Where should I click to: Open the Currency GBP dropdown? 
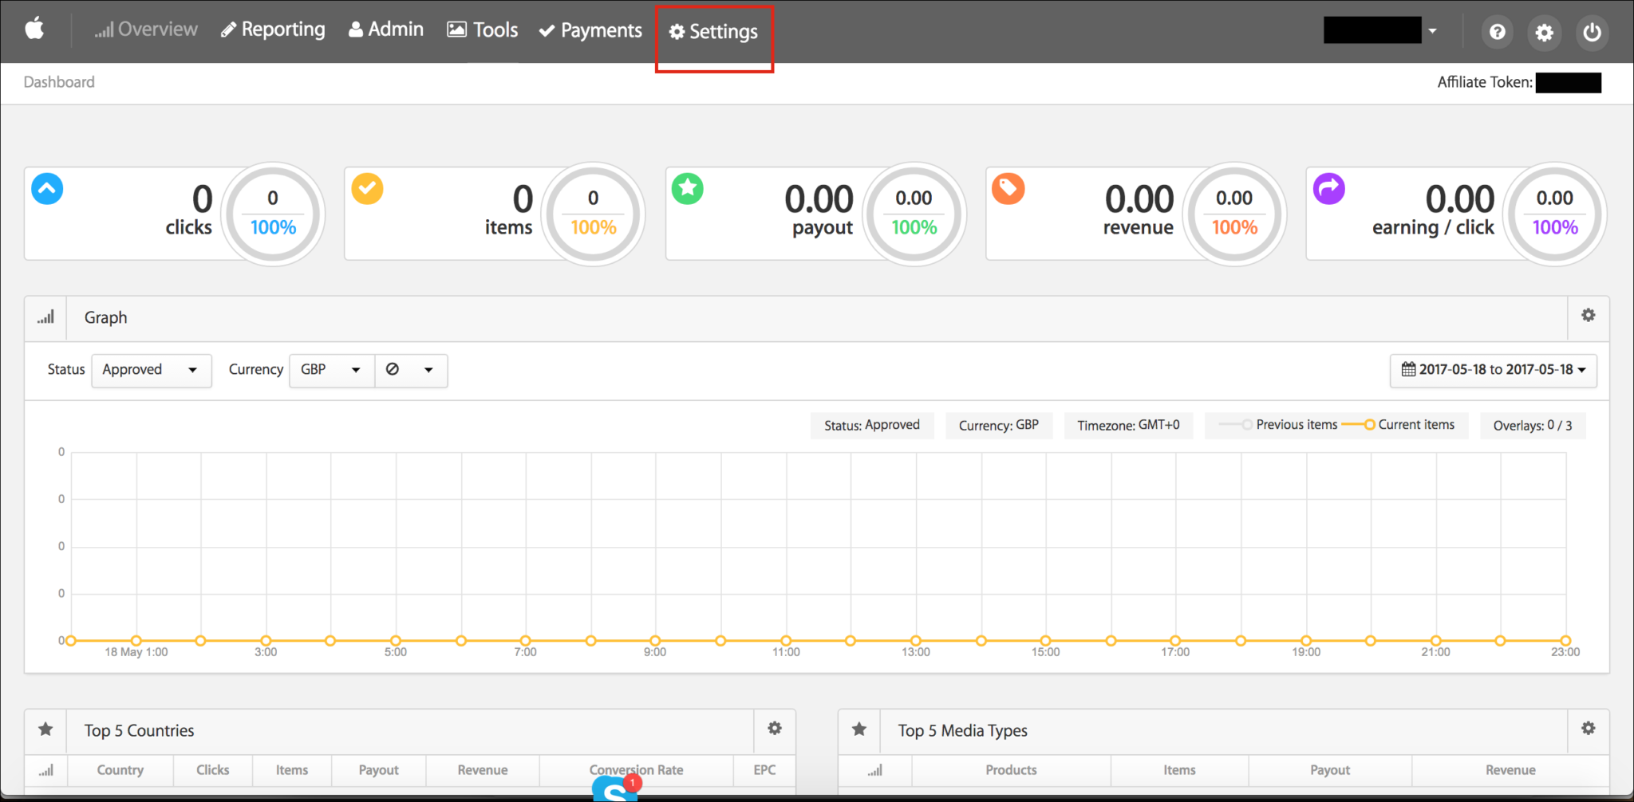click(x=332, y=370)
